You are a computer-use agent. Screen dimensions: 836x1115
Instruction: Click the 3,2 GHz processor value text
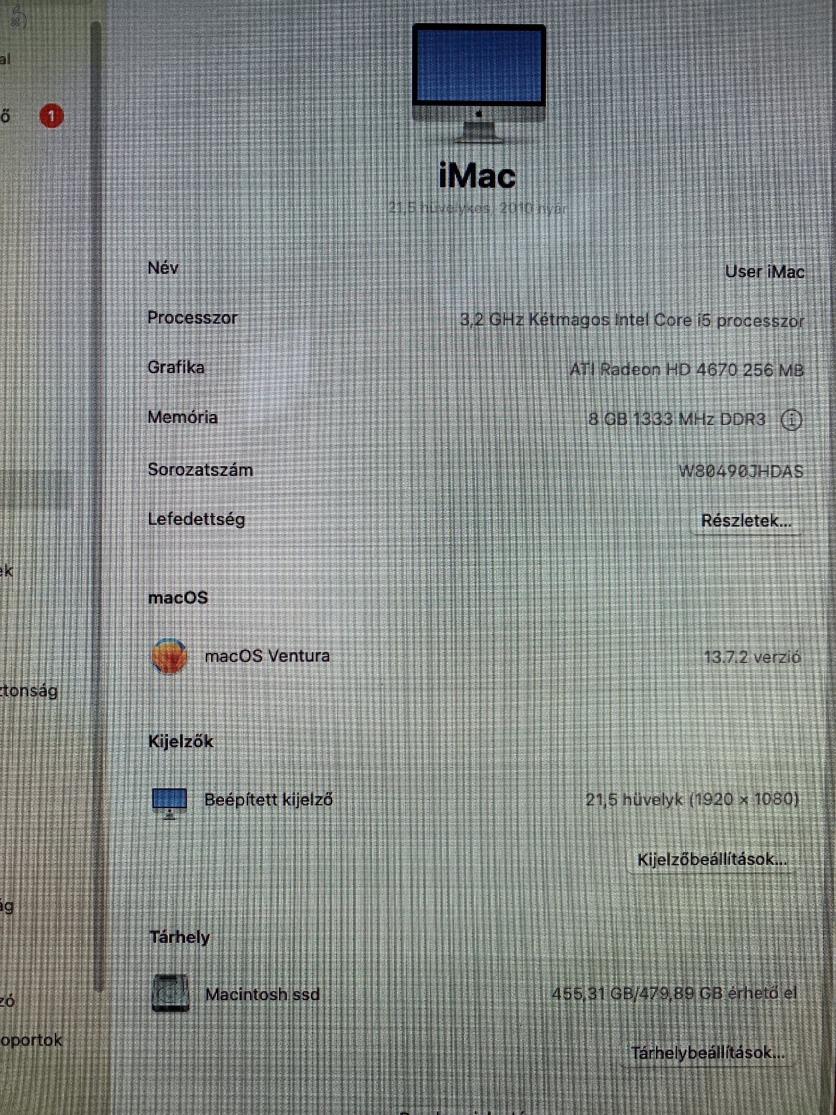coord(632,321)
